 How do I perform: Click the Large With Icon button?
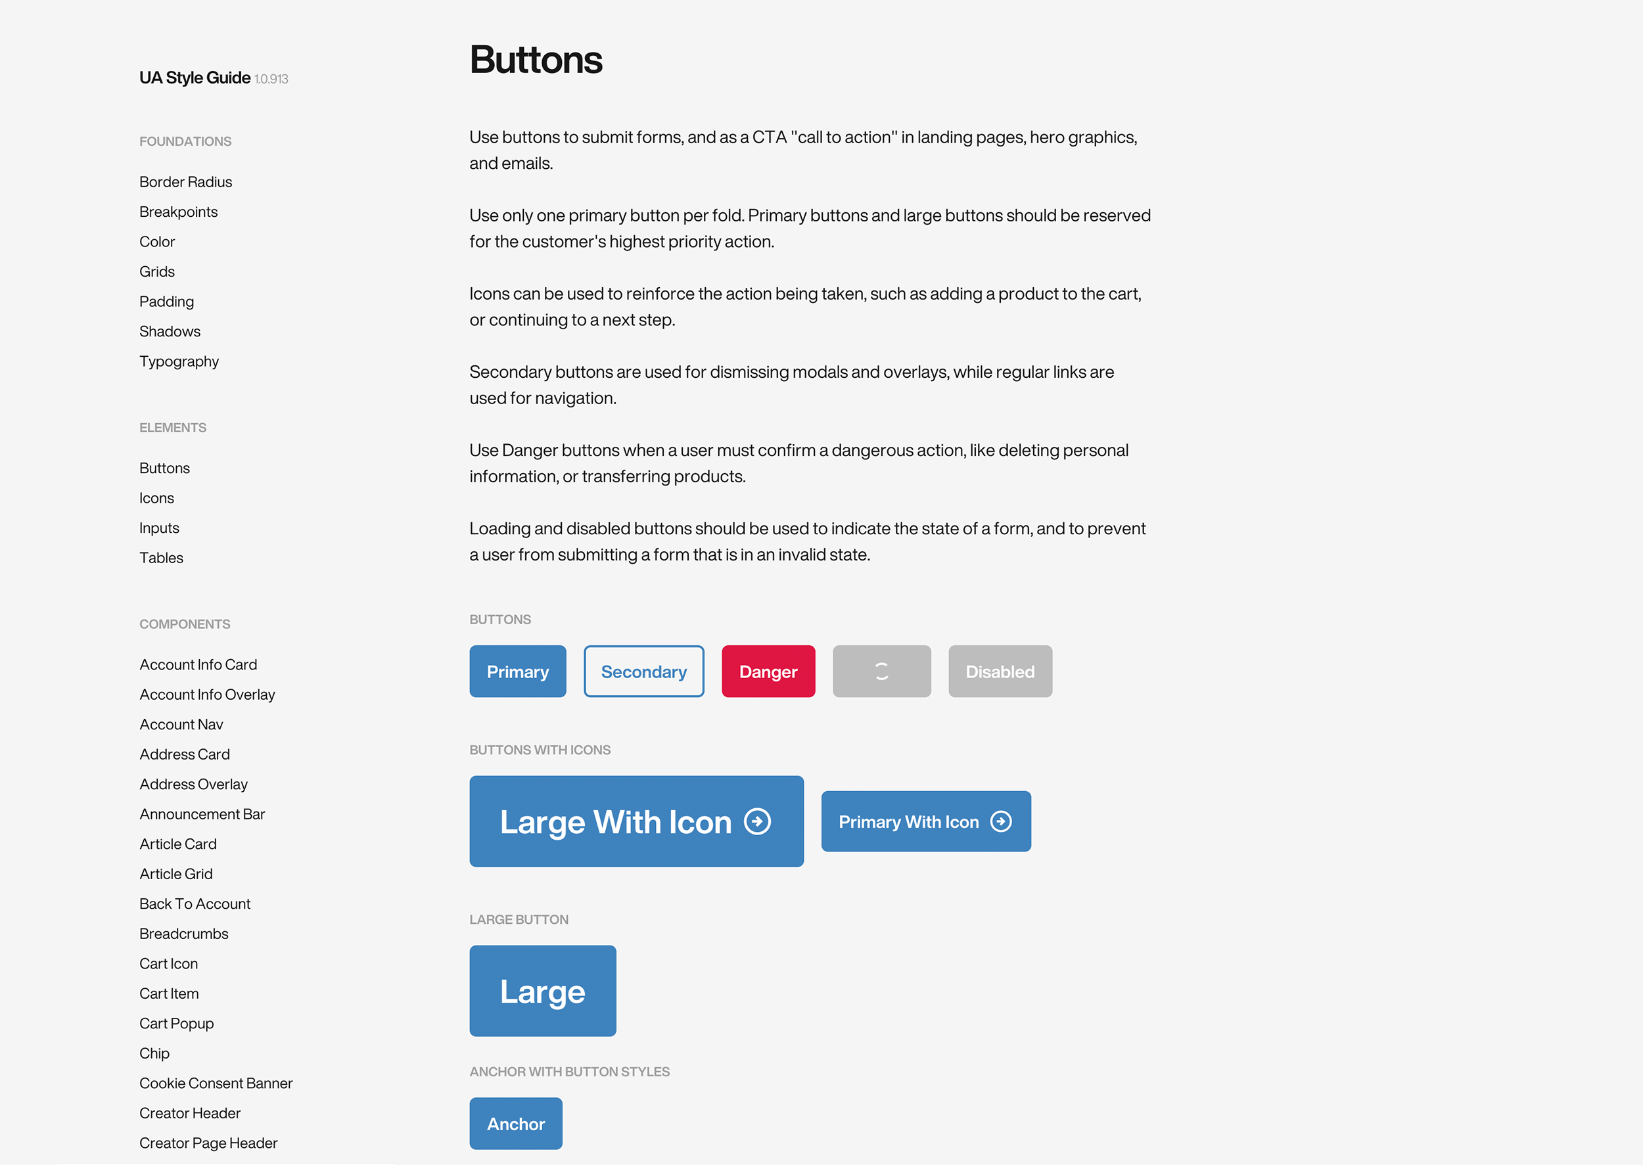point(636,821)
